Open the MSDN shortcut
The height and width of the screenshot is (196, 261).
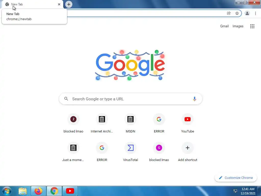click(130, 124)
